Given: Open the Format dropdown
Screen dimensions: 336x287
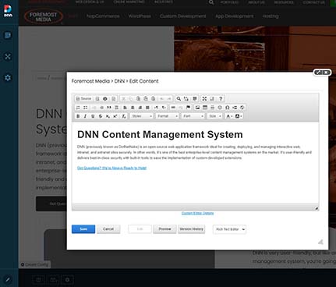Looking at the screenshot, I should pyautogui.click(x=167, y=116).
